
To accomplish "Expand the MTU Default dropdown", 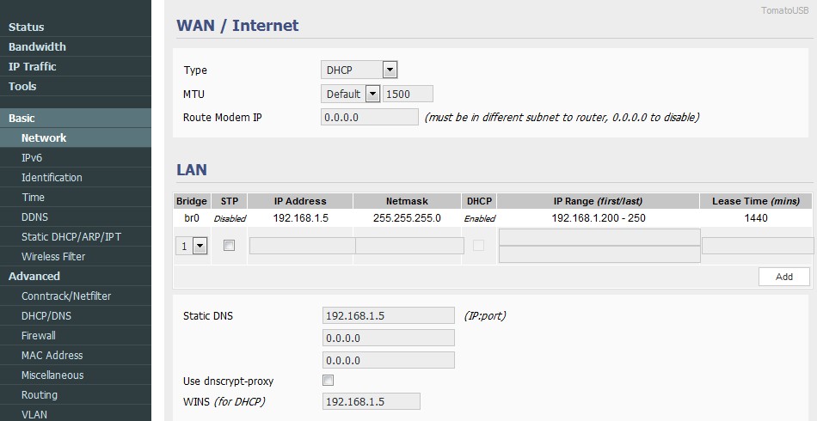I will point(350,94).
